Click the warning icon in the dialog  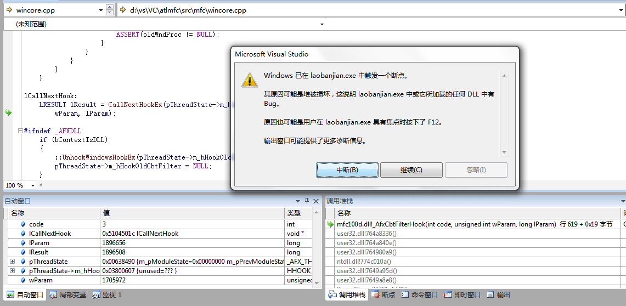pyautogui.click(x=250, y=80)
